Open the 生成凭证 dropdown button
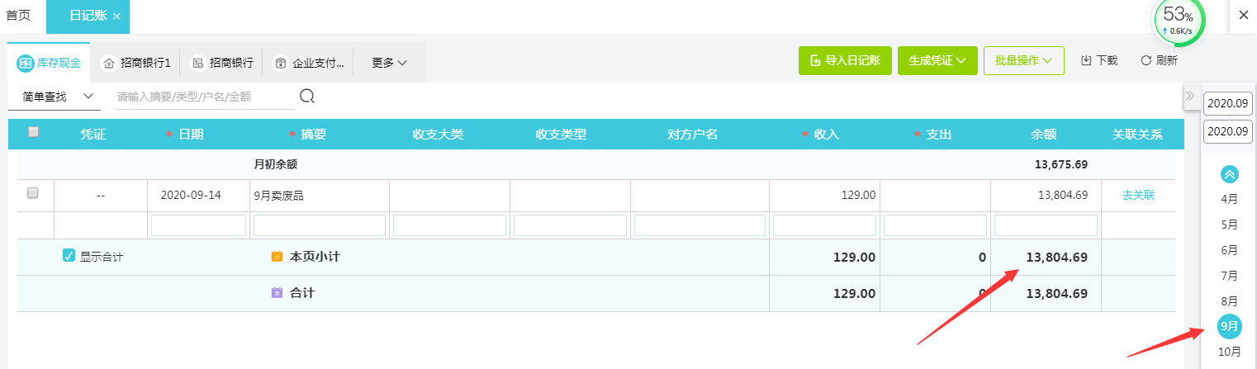The image size is (1257, 369). [x=937, y=60]
